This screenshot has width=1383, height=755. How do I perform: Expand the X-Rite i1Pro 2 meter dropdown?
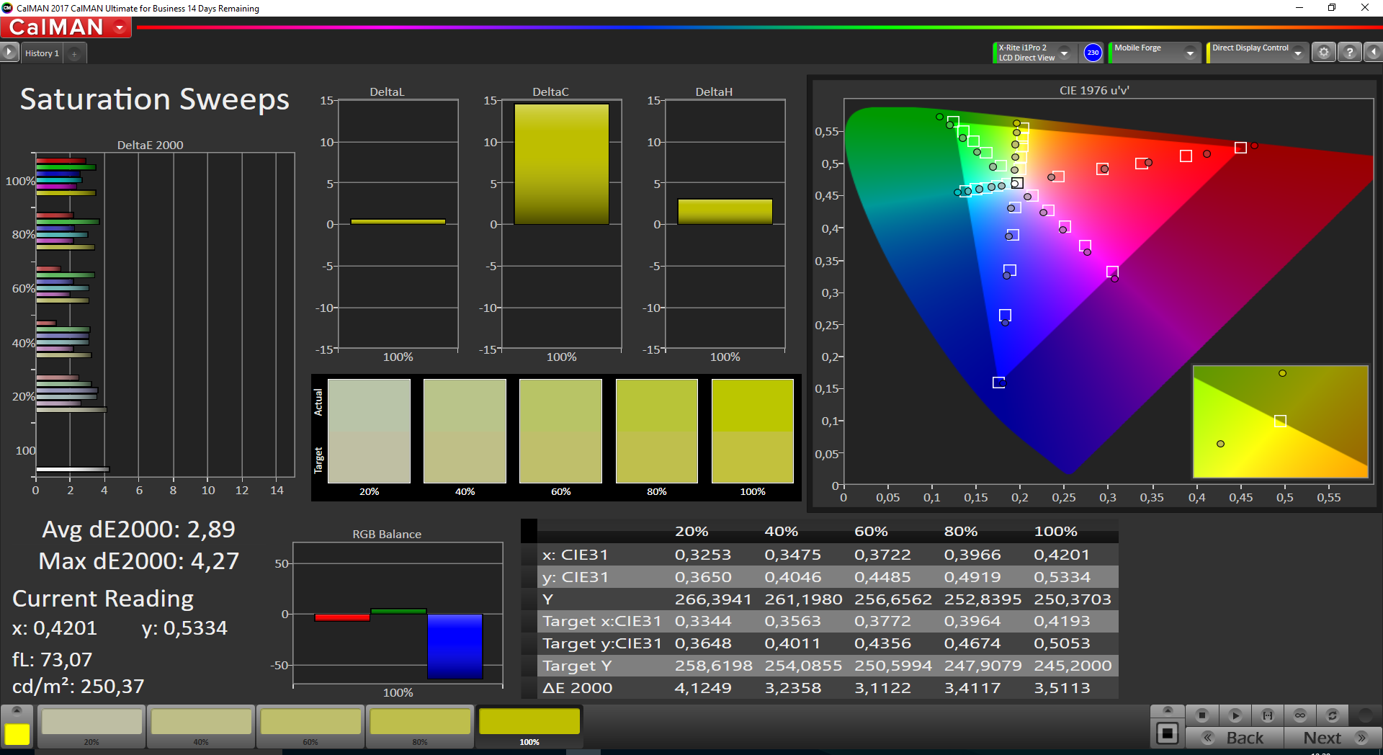(x=1064, y=53)
